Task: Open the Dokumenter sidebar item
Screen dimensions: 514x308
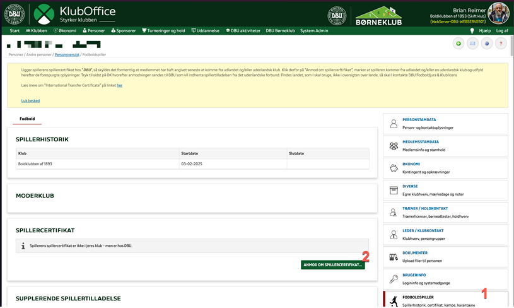Action: [445, 256]
